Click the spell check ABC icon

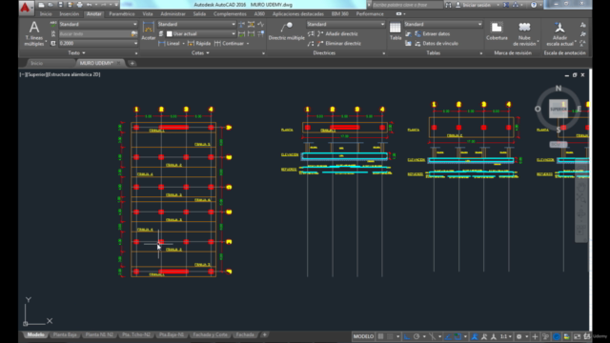(53, 24)
